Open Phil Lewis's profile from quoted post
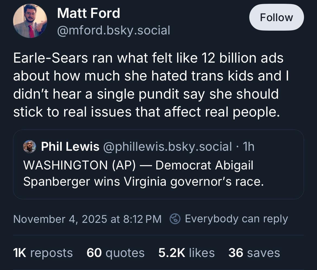This screenshot has height=270, width=317. click(70, 147)
